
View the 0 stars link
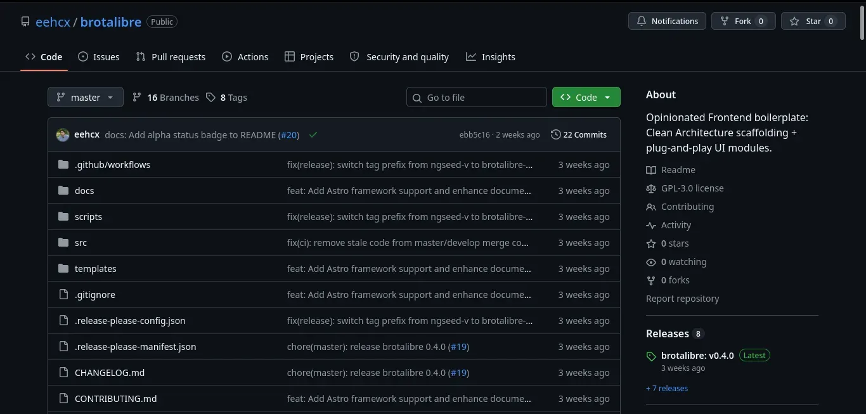point(668,243)
